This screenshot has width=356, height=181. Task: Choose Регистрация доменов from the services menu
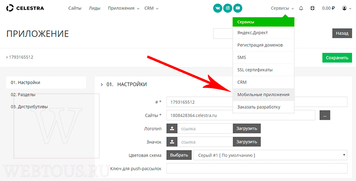263,45
